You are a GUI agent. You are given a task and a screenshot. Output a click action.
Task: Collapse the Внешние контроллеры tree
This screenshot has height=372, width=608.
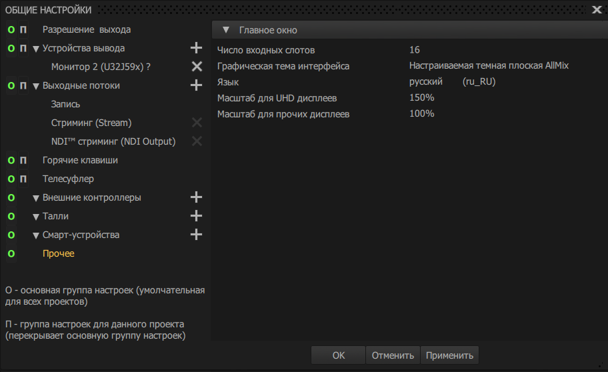pos(36,198)
